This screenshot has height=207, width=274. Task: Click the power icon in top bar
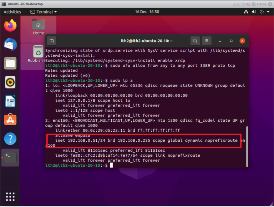[x=262, y=12]
